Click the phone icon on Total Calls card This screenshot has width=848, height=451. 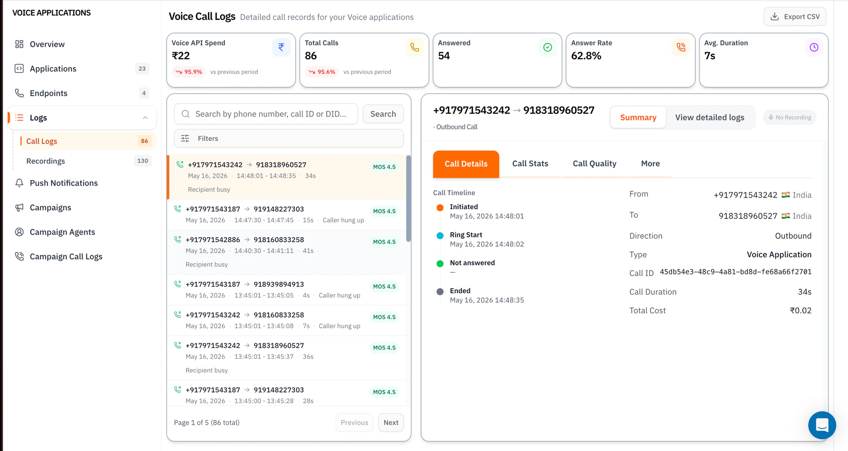[x=414, y=47]
